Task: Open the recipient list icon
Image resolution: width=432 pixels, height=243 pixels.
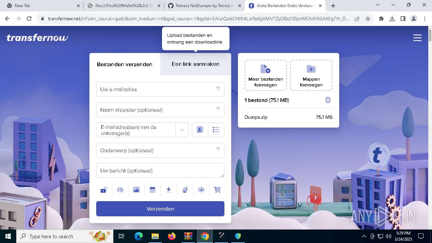Action: [x=216, y=130]
